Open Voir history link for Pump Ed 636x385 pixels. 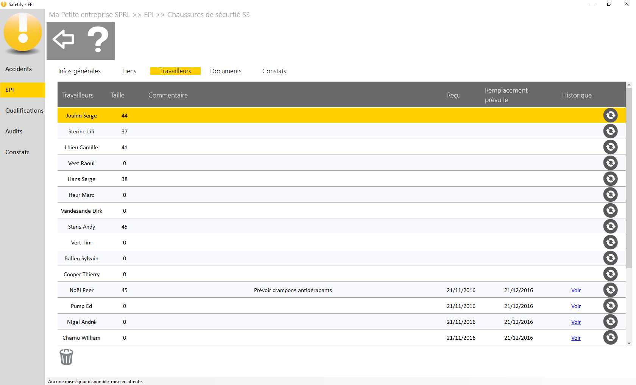coord(576,306)
